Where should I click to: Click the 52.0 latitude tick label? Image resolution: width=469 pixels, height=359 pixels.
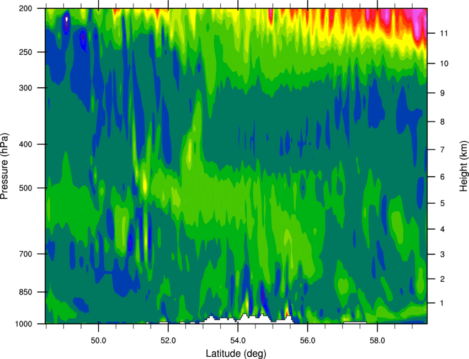(x=168, y=341)
